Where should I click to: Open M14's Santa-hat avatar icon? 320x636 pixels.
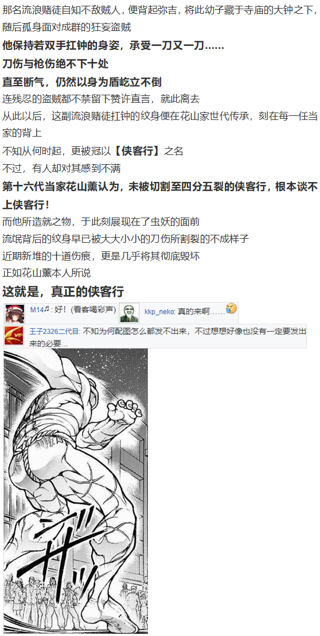point(14,313)
